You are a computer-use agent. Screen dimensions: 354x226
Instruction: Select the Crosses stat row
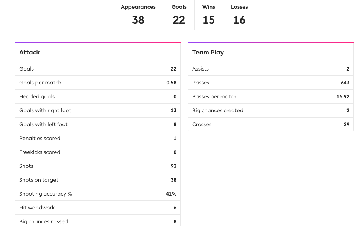(x=270, y=124)
